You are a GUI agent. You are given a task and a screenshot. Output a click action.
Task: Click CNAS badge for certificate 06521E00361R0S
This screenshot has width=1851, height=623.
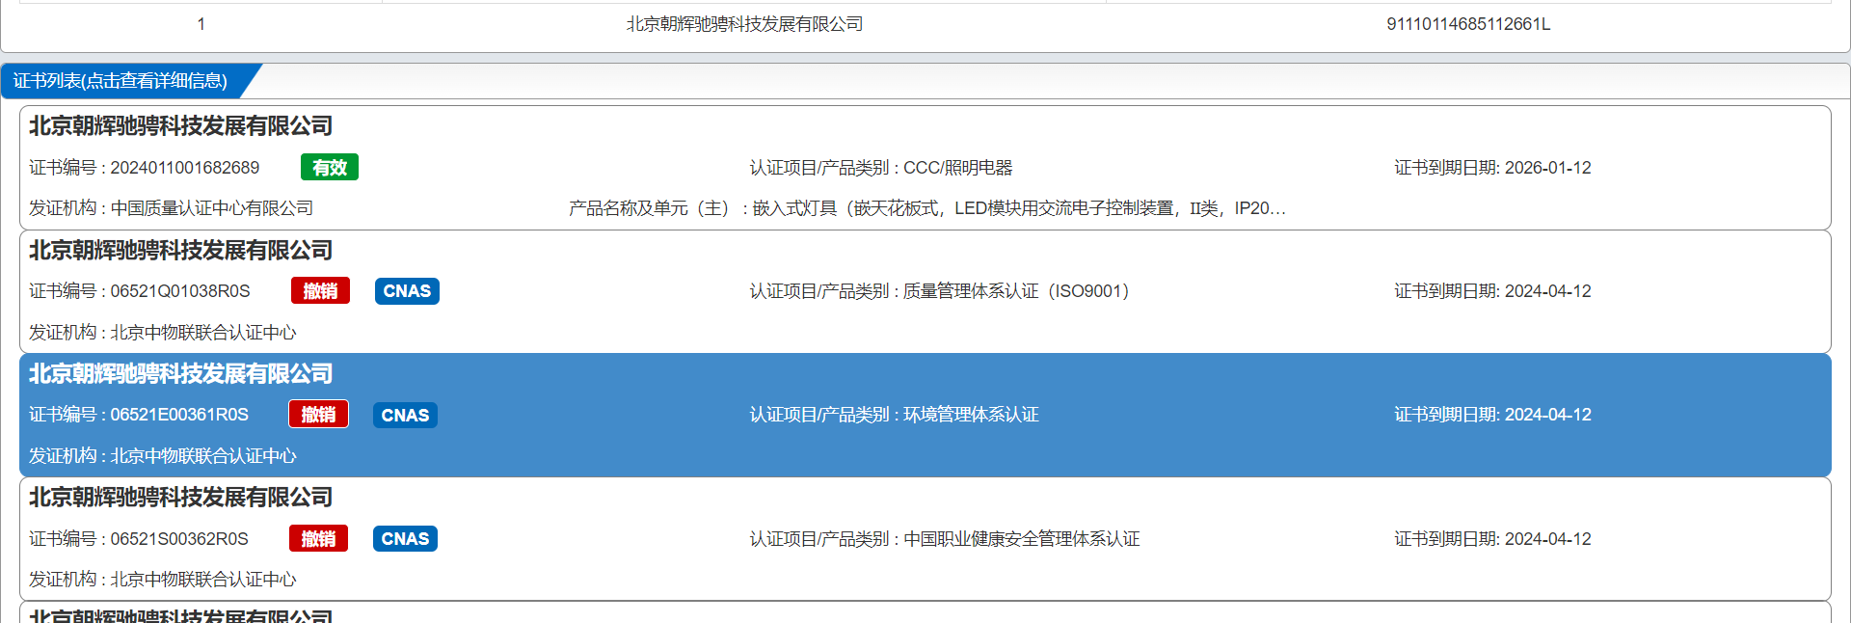pyautogui.click(x=405, y=415)
